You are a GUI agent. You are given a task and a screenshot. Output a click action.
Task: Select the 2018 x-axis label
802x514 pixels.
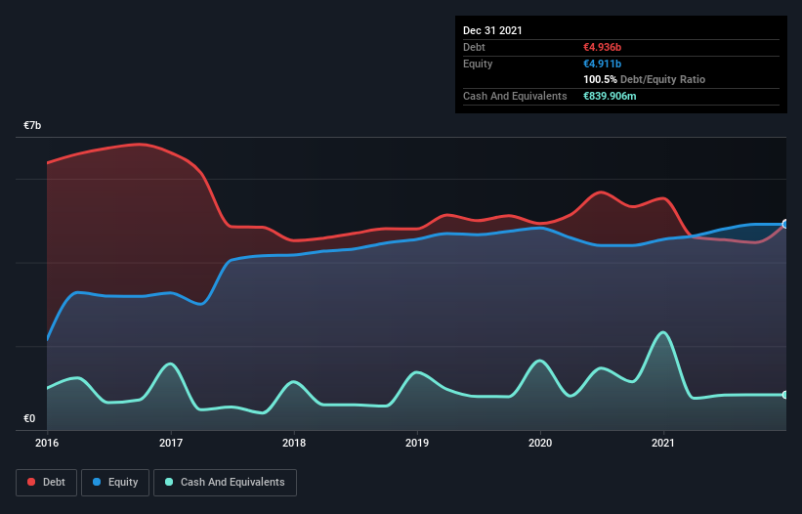294,443
